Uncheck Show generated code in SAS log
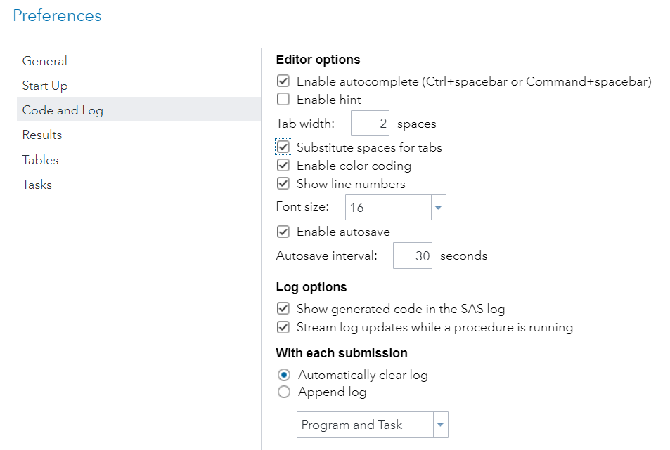 pos(283,309)
